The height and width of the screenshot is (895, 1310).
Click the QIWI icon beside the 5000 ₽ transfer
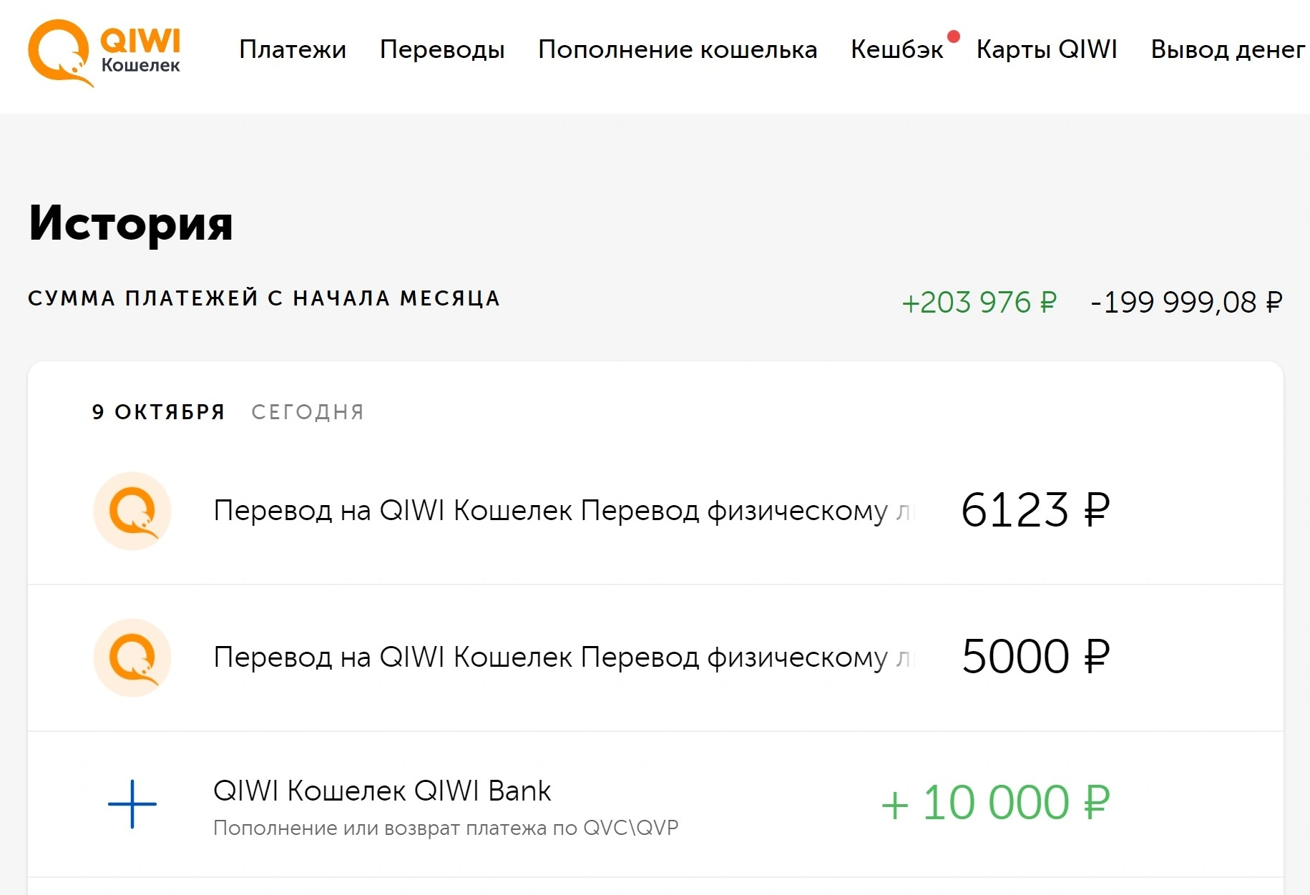(132, 657)
